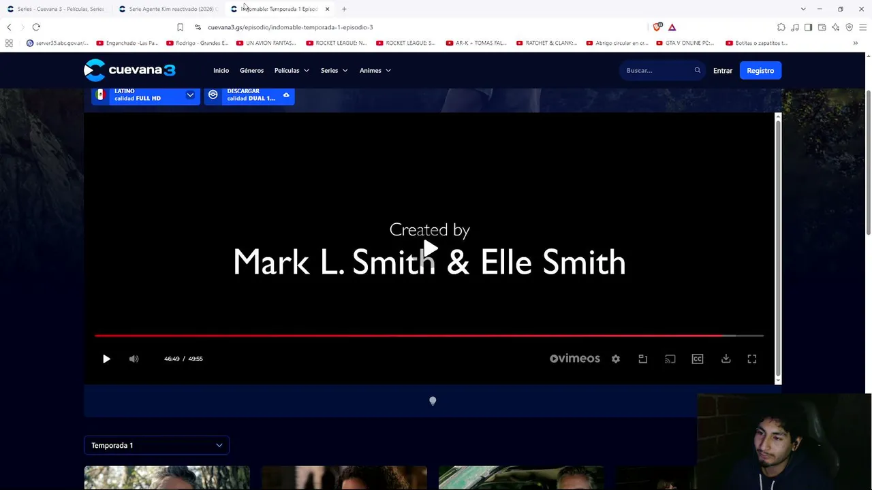Open the media control music note icon
Viewport: 872px width, 490px height.
pos(795,27)
